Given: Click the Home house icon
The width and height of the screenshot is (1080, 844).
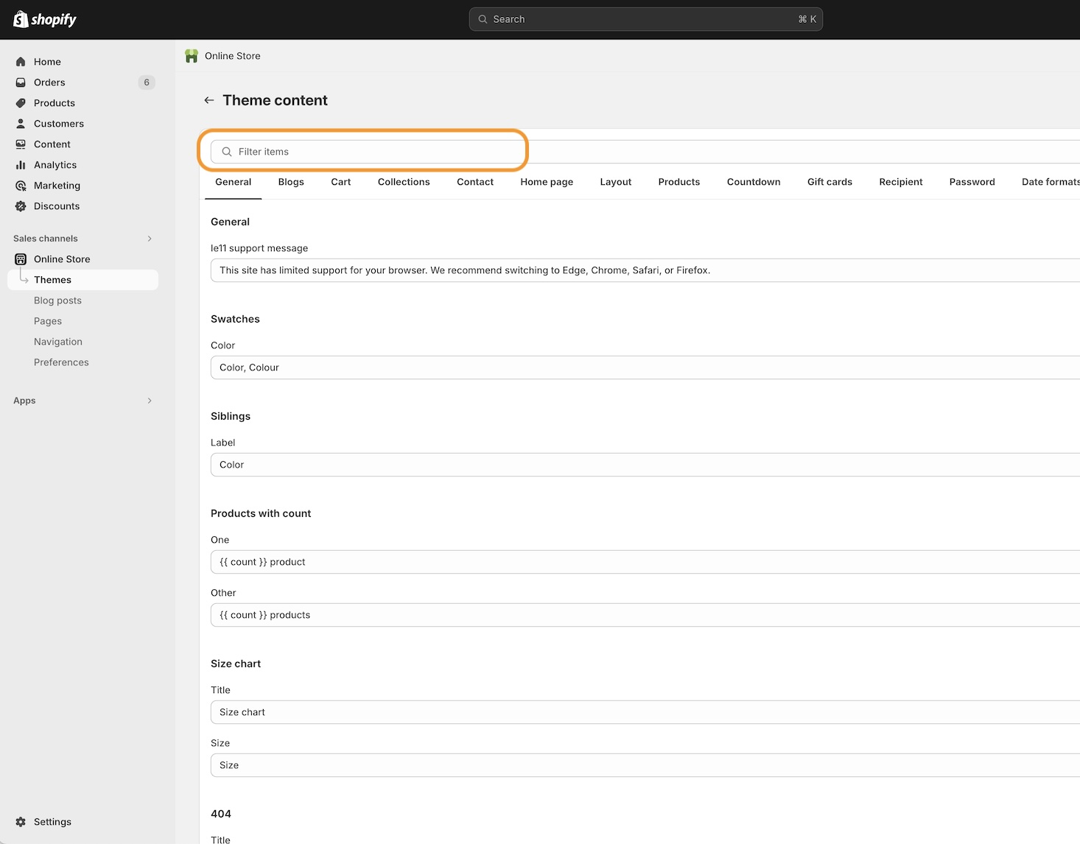Looking at the screenshot, I should click(x=21, y=62).
